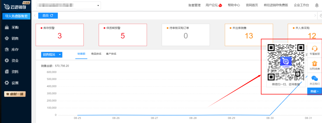The height and width of the screenshot is (123, 322).
Task: Click the 云进销存 logo
Action: point(16,6)
